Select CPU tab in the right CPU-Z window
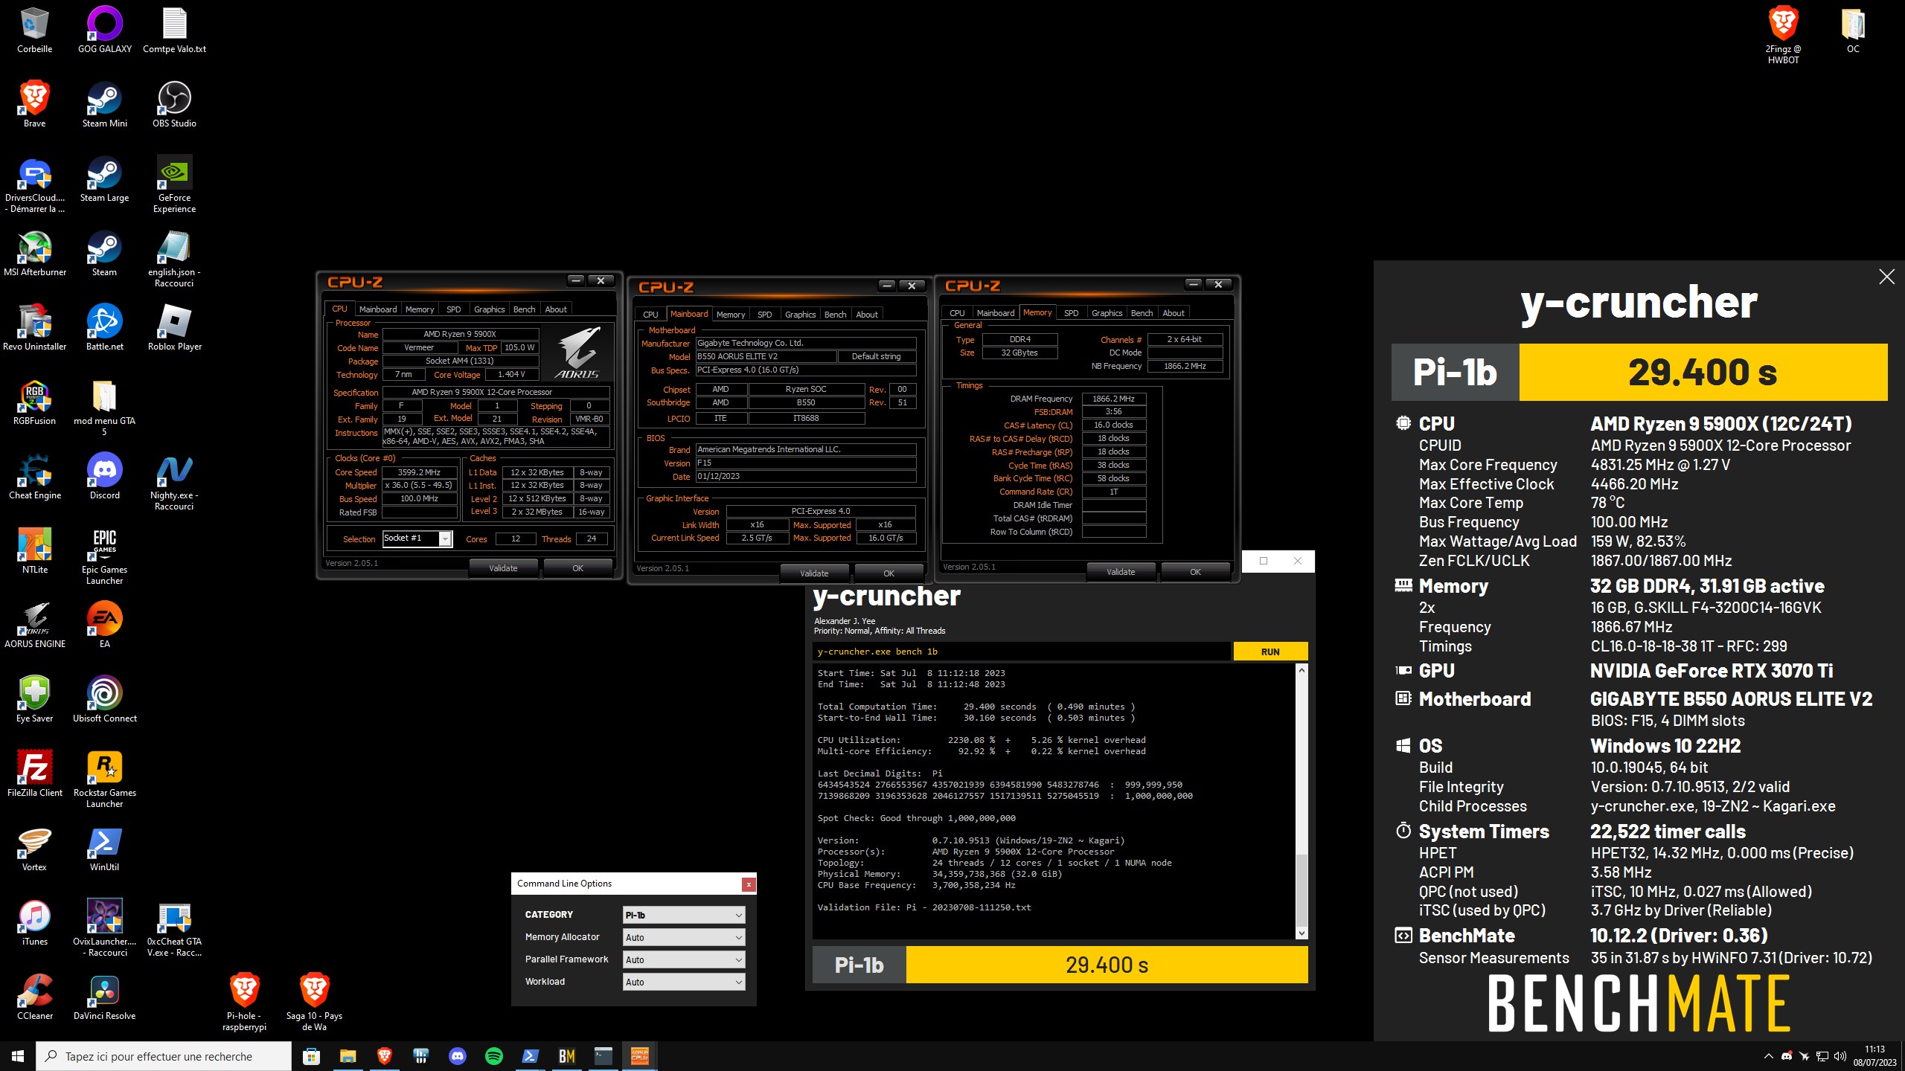 pos(957,313)
